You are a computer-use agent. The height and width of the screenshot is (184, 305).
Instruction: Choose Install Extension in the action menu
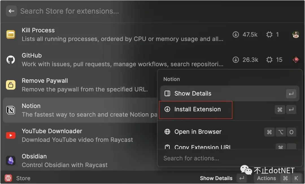[x=230, y=109]
